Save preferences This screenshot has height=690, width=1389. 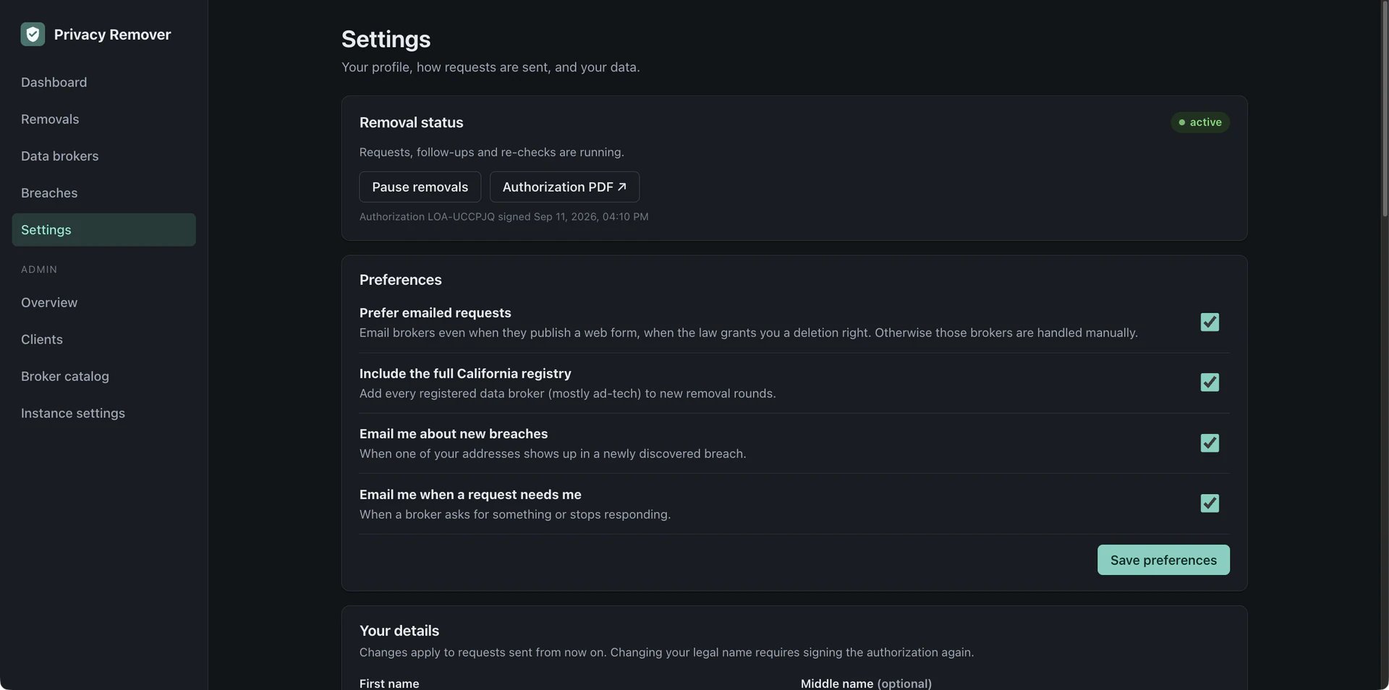pyautogui.click(x=1163, y=561)
